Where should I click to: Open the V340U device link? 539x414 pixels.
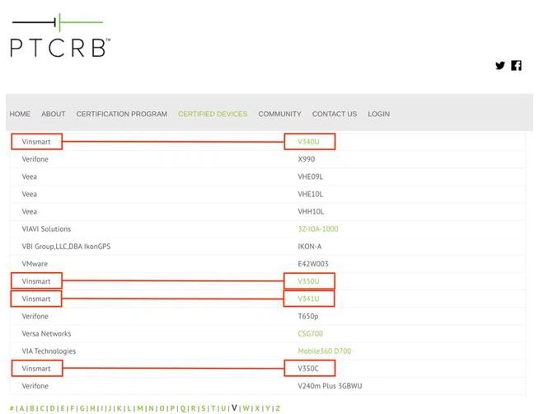[308, 142]
